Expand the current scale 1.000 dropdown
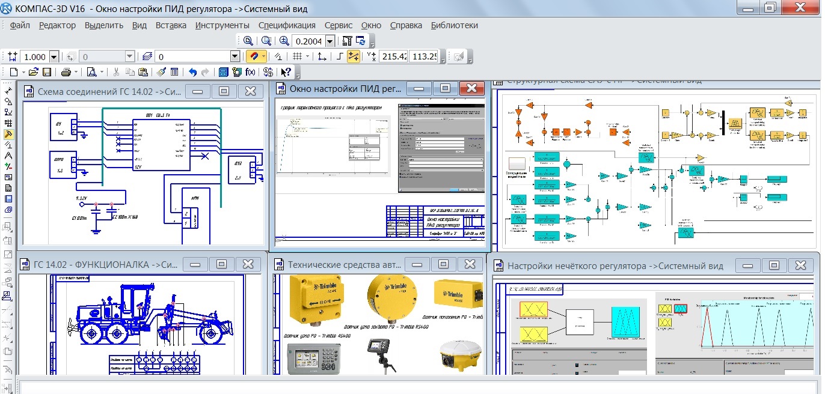Image resolution: width=825 pixels, height=394 pixels. point(54,56)
